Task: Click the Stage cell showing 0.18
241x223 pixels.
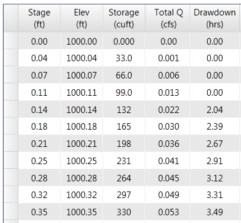Action: 39,126
